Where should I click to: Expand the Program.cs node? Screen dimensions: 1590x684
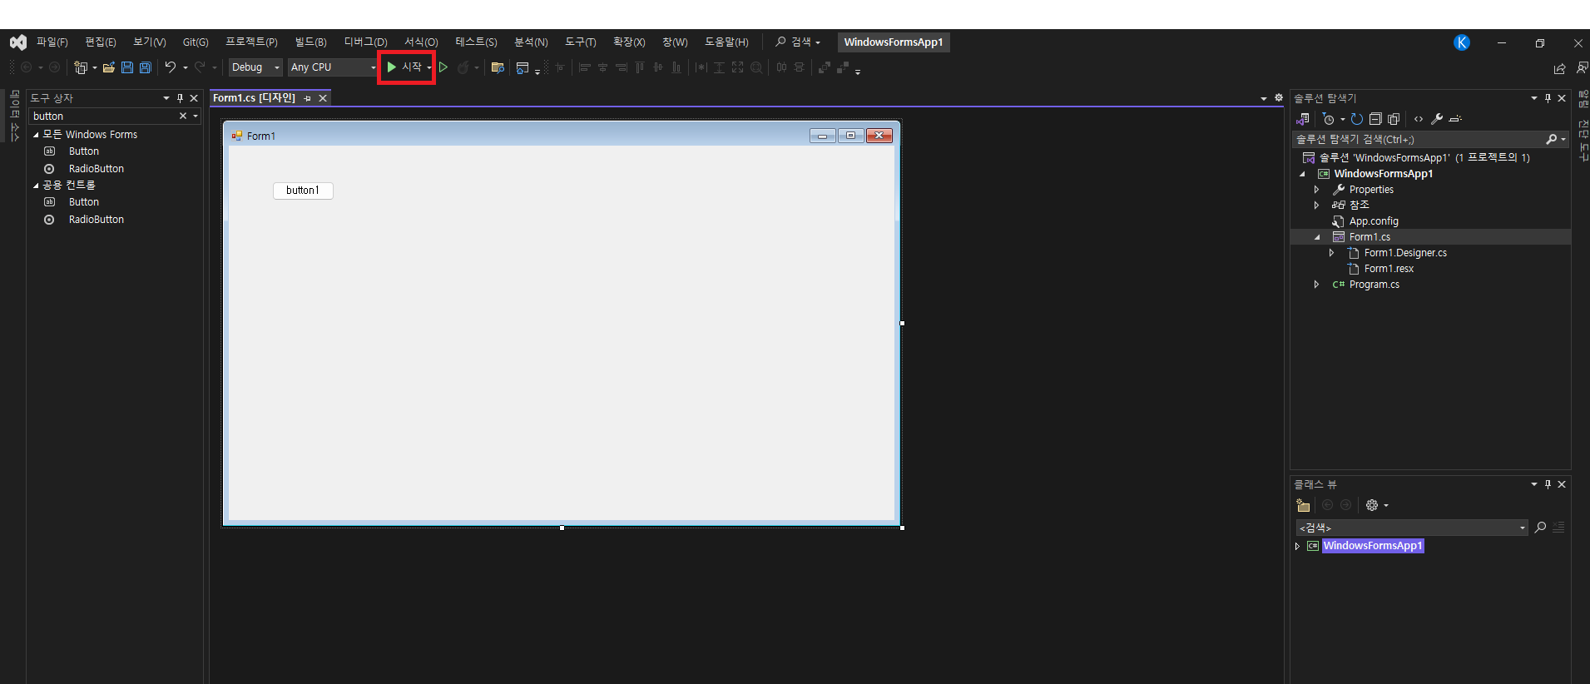click(x=1316, y=285)
